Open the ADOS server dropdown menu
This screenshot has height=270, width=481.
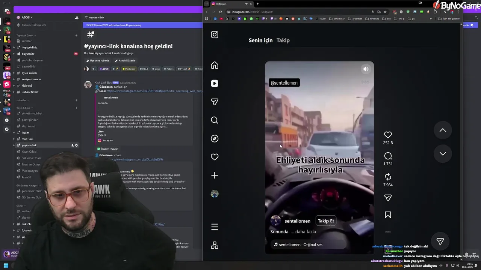click(x=27, y=17)
